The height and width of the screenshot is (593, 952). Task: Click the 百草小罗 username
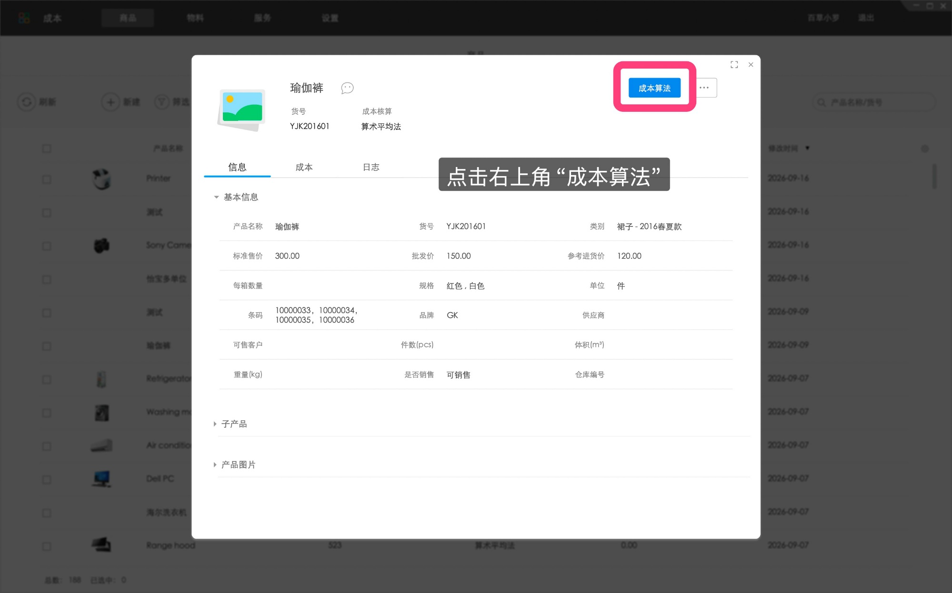click(x=823, y=18)
